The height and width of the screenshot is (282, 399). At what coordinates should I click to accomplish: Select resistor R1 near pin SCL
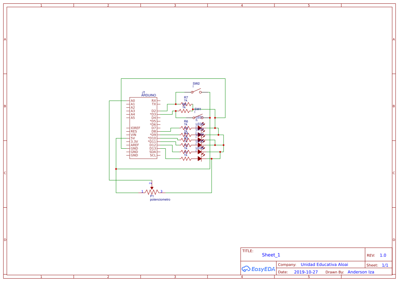(x=186, y=159)
